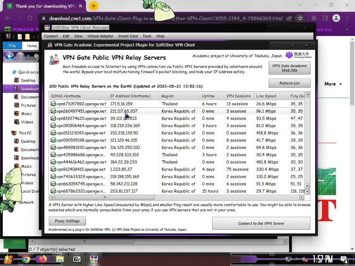Open the VPN Gate Academic Web Site
355x266 pixels.
289,68
